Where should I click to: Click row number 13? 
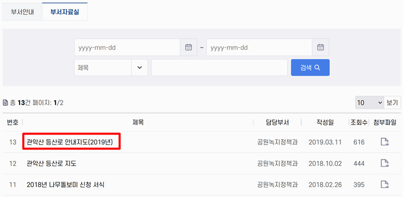(13, 142)
